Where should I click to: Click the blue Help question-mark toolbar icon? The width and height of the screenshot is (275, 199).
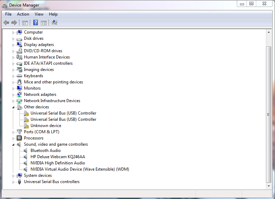point(36,22)
